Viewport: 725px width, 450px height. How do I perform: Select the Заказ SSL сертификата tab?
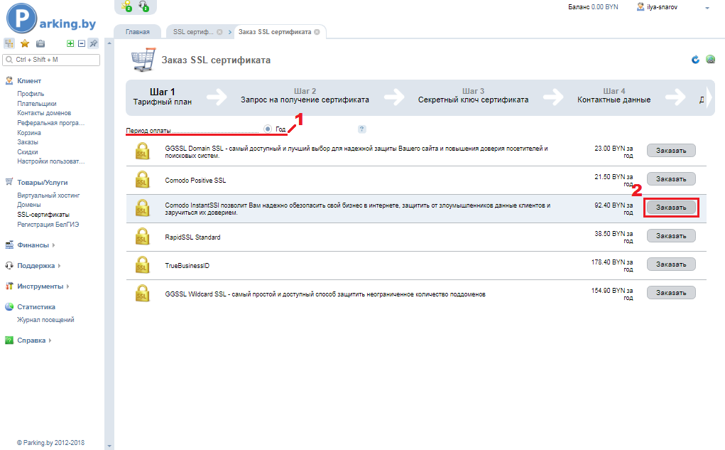275,31
